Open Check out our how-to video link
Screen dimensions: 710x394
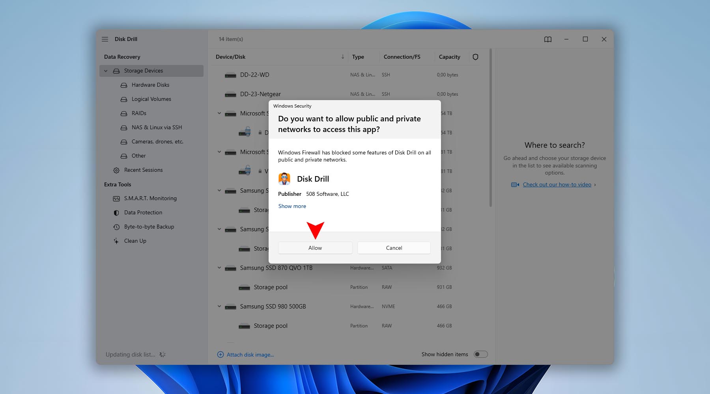tap(557, 184)
